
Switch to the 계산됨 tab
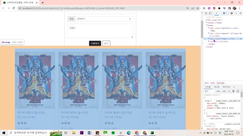point(217,87)
